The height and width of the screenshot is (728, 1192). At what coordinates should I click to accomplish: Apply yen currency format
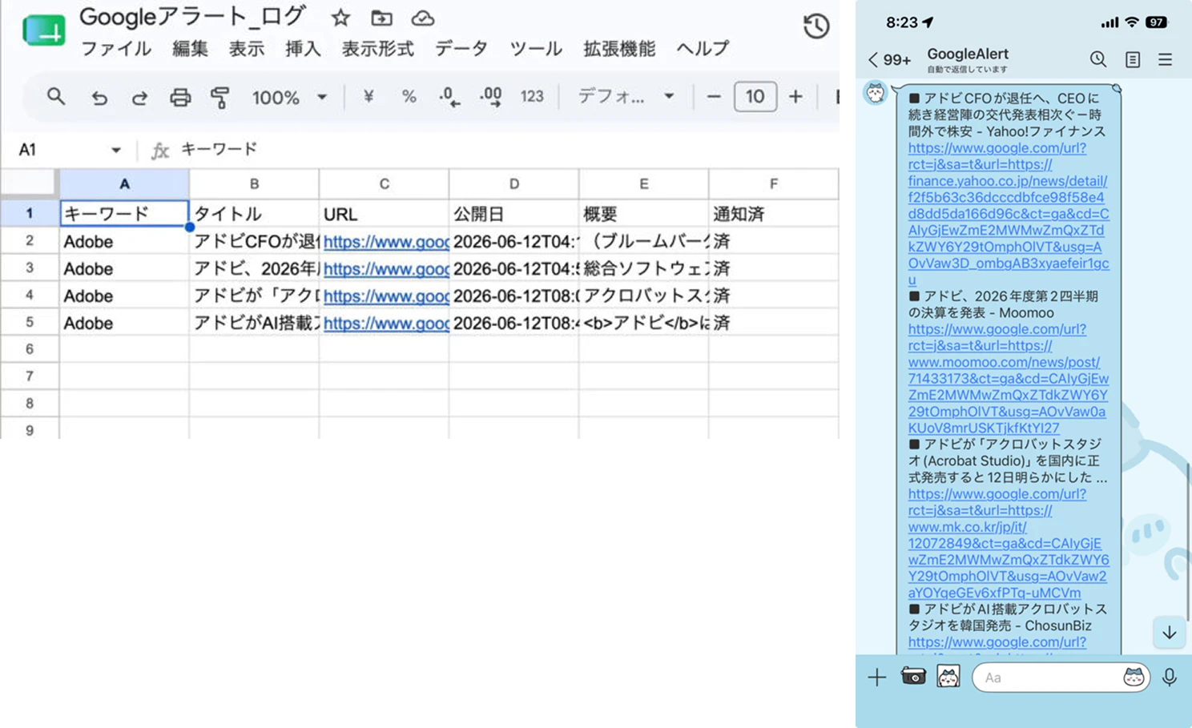coord(368,97)
